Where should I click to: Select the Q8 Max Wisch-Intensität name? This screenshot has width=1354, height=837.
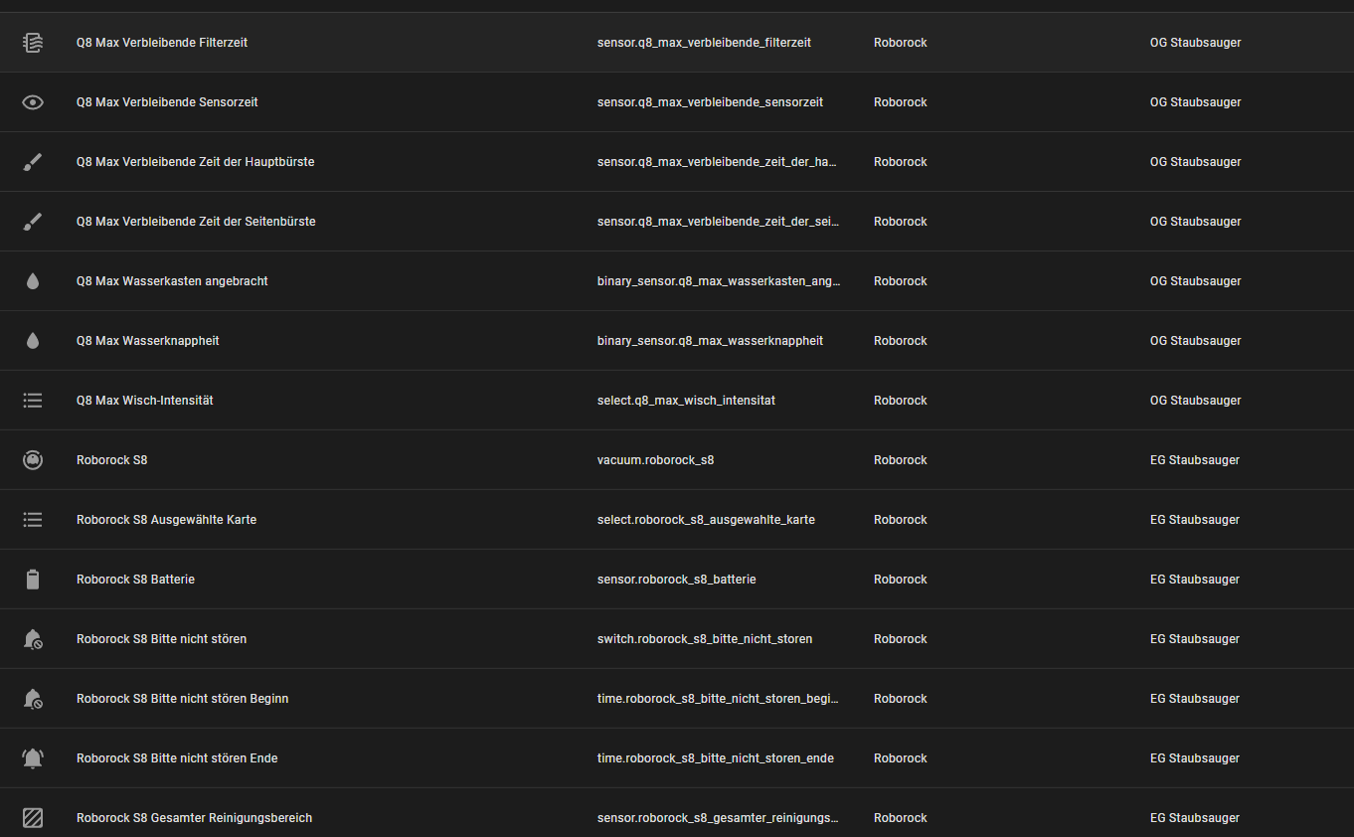pyautogui.click(x=145, y=401)
